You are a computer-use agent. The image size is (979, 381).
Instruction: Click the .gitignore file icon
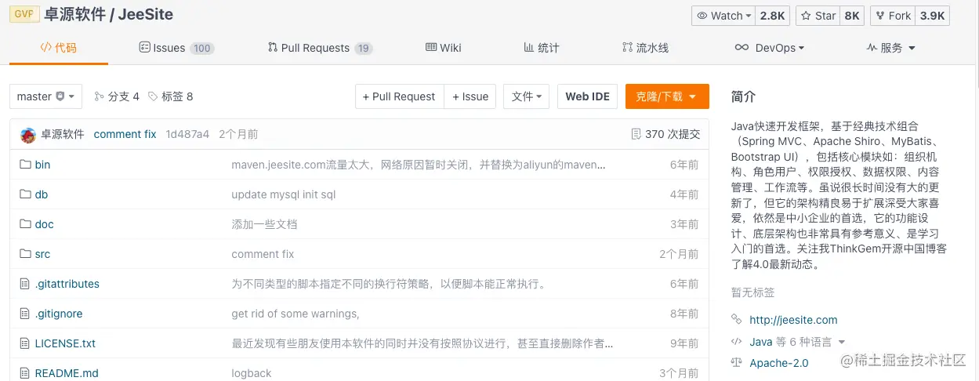(x=24, y=314)
